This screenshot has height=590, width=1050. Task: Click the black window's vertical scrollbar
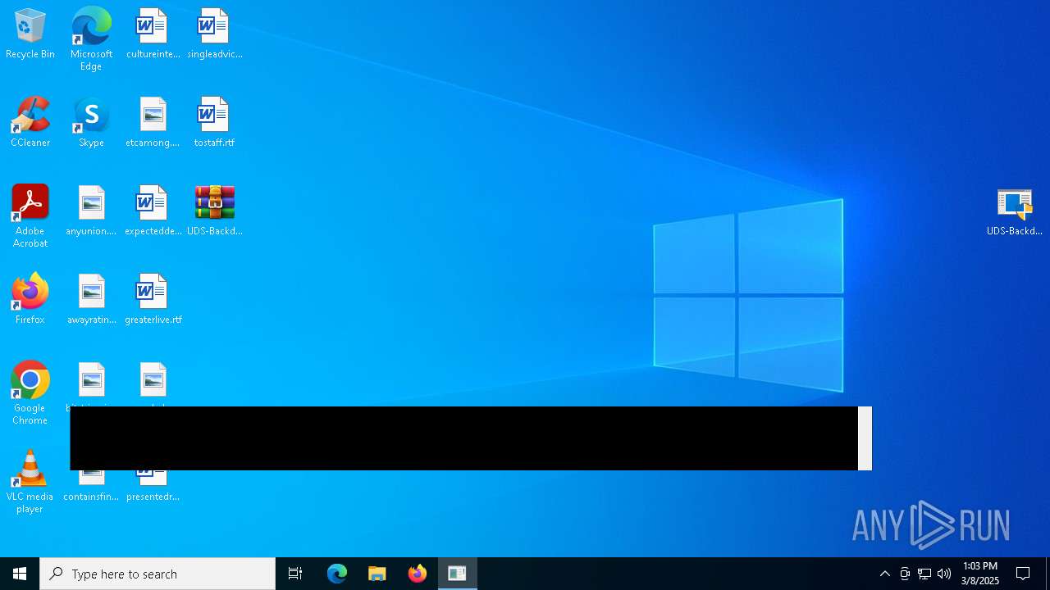tap(865, 438)
